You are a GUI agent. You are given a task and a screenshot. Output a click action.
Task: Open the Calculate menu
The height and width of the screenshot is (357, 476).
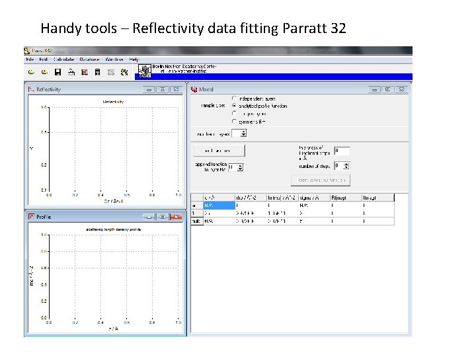click(x=63, y=59)
